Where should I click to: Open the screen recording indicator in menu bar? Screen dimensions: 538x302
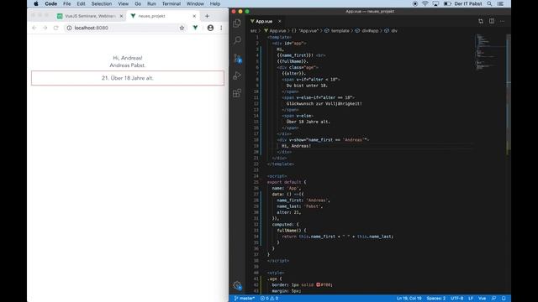pos(415,3)
